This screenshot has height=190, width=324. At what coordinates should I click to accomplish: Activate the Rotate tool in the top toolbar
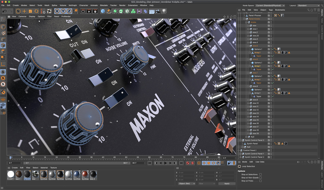[36, 11]
